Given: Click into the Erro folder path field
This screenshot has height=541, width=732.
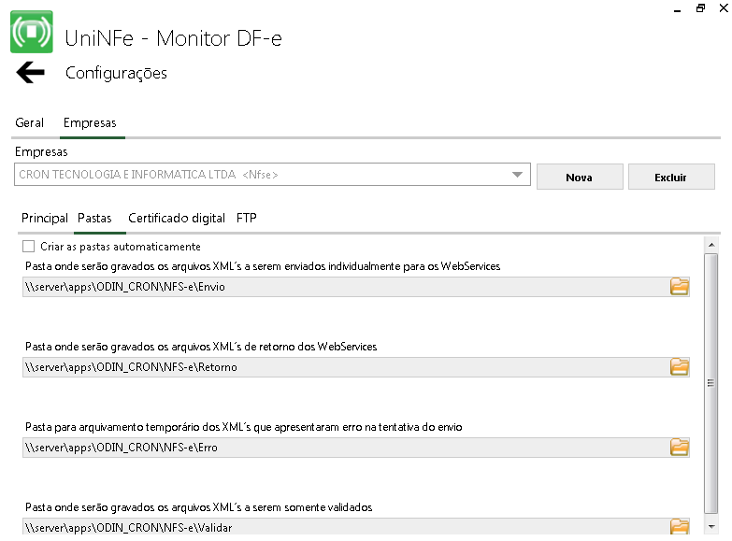Looking at the screenshot, I should pos(346,448).
